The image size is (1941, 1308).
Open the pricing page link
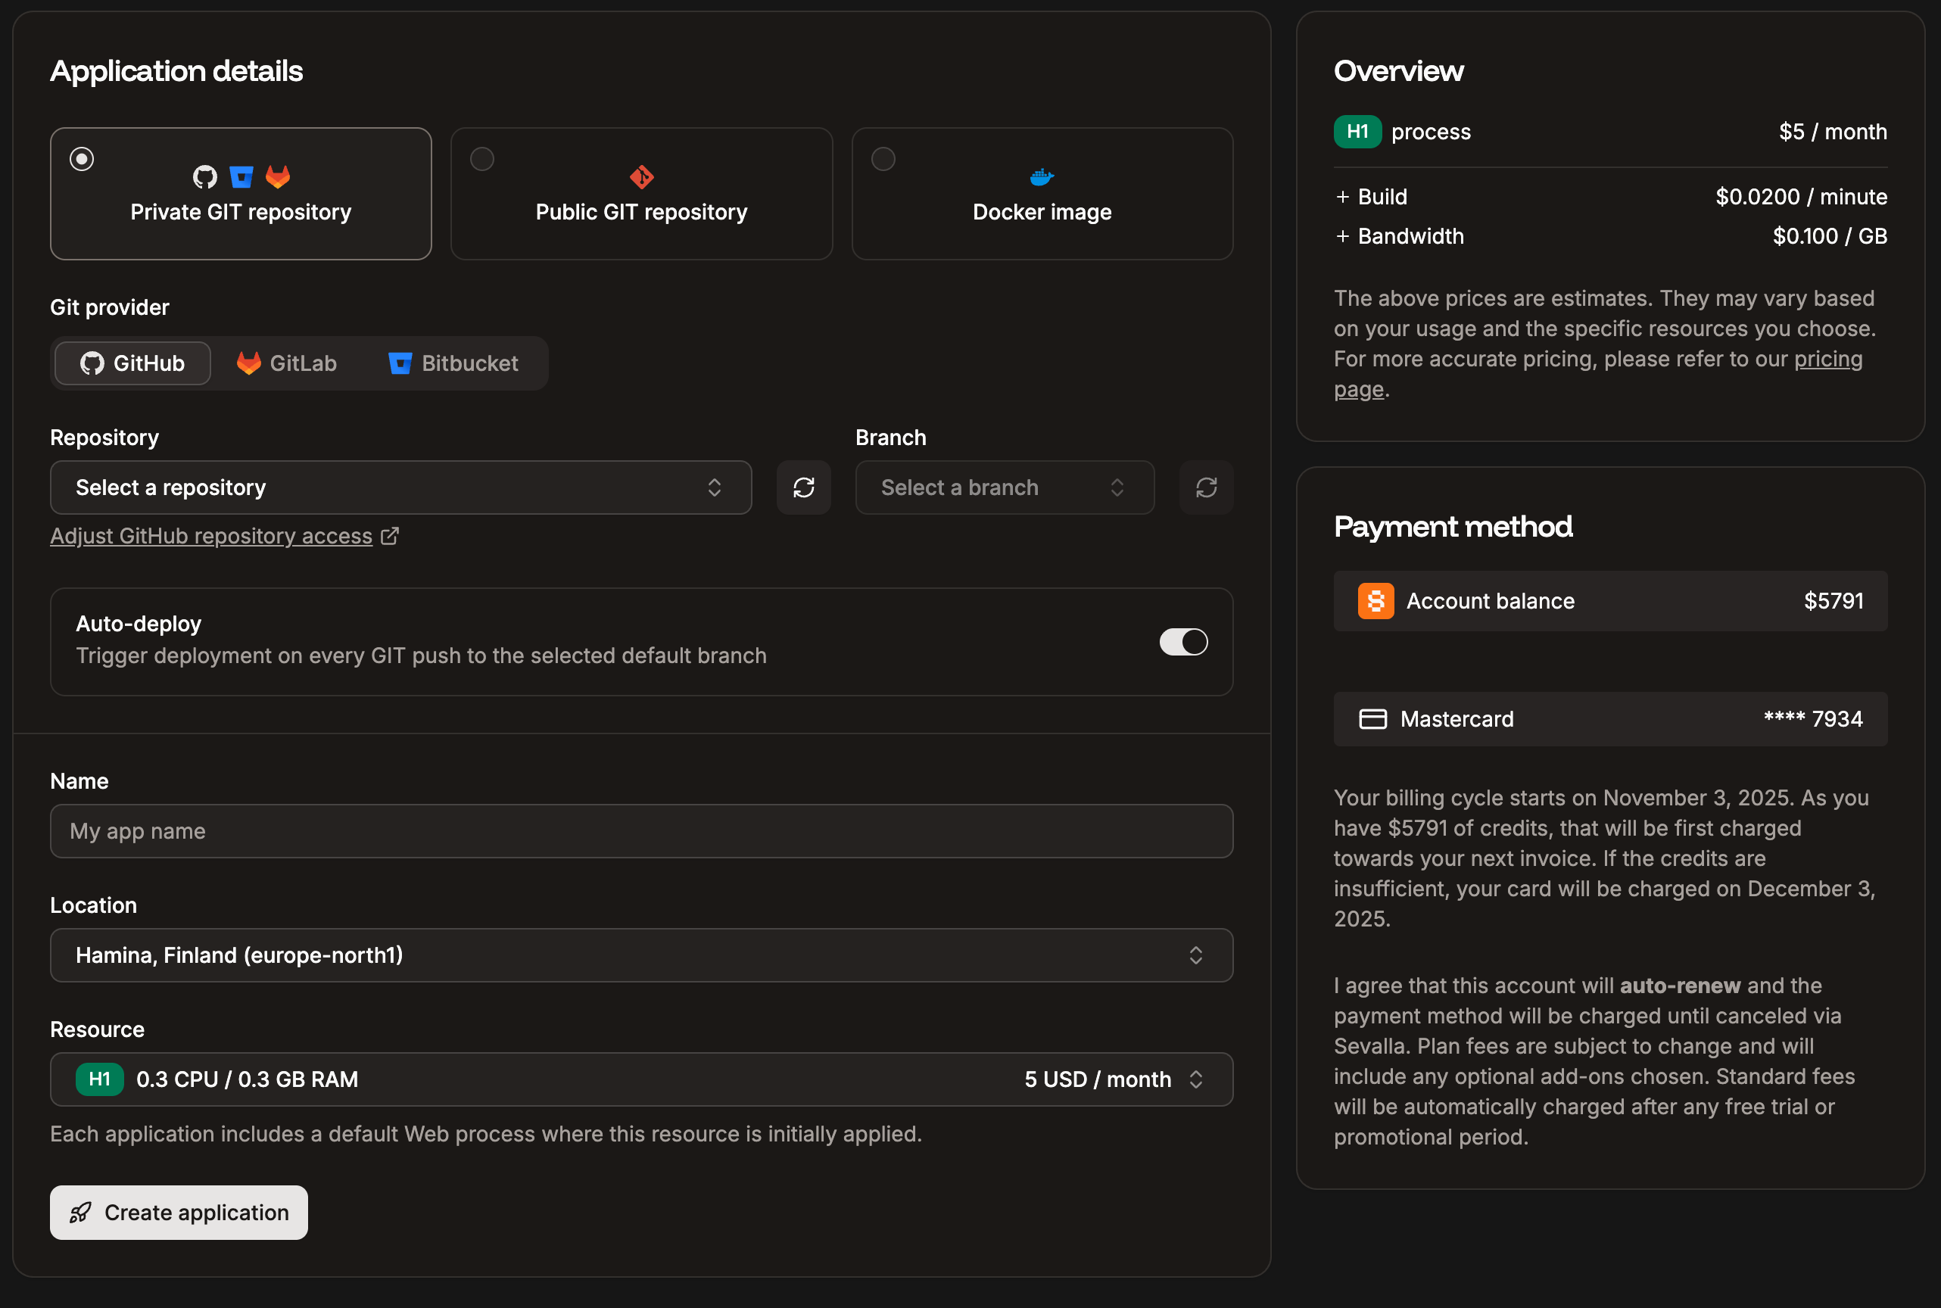point(1827,358)
